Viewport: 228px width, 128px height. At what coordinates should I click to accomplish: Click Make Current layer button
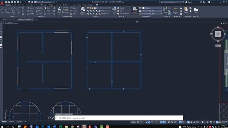click(x=104, y=11)
